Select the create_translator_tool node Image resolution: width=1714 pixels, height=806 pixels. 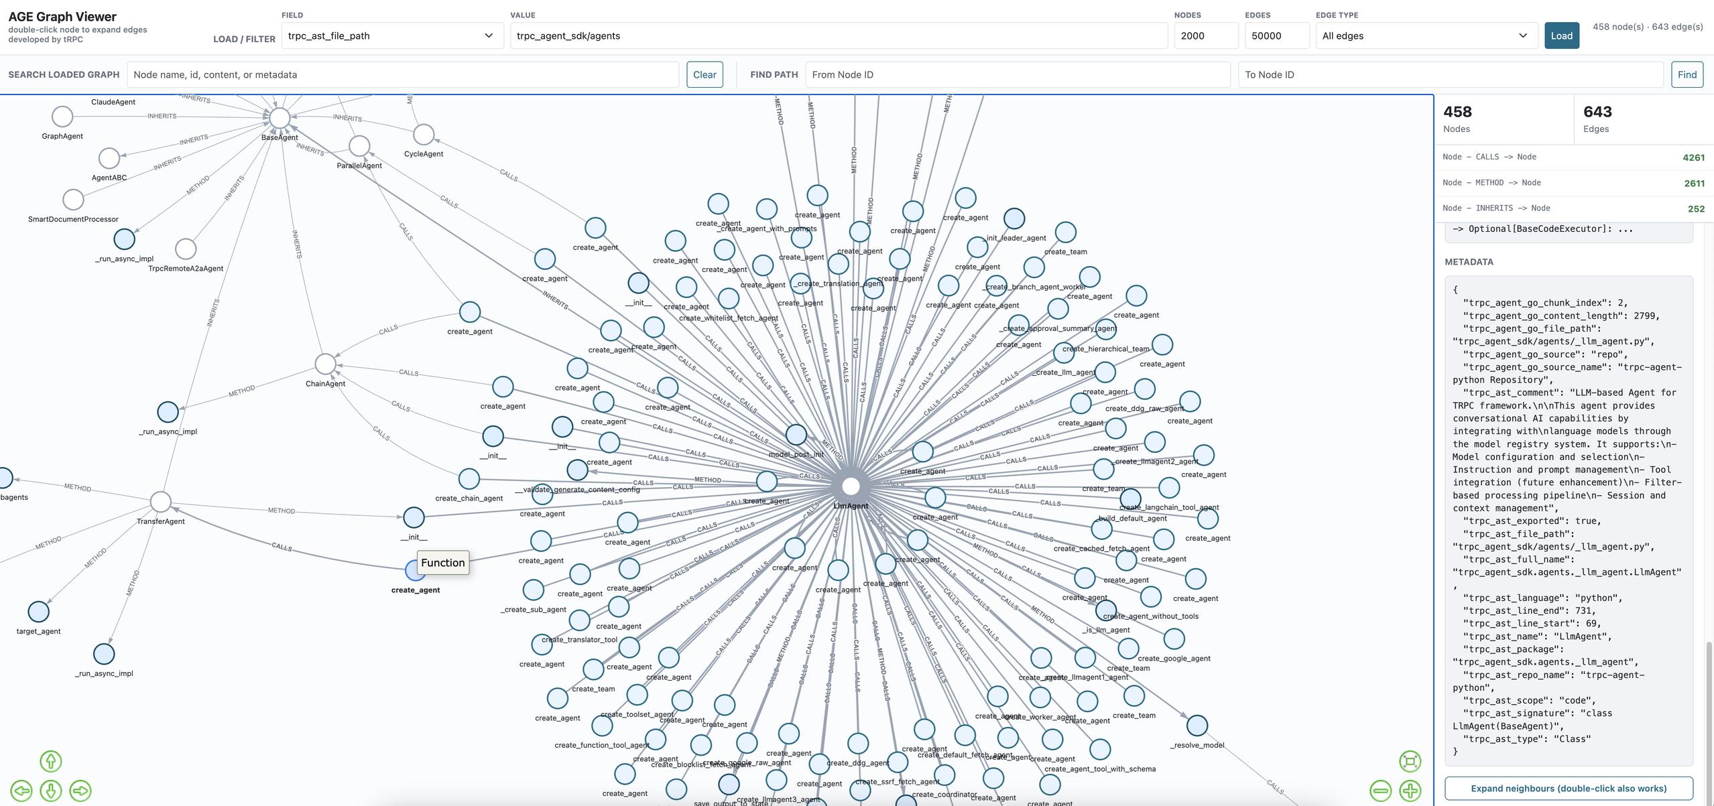[x=580, y=620]
